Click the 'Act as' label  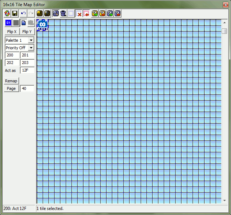[10, 70]
